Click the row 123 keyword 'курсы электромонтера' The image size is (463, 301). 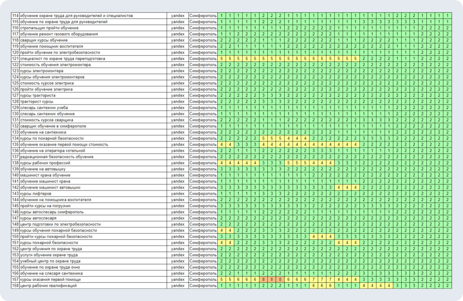tap(93, 71)
